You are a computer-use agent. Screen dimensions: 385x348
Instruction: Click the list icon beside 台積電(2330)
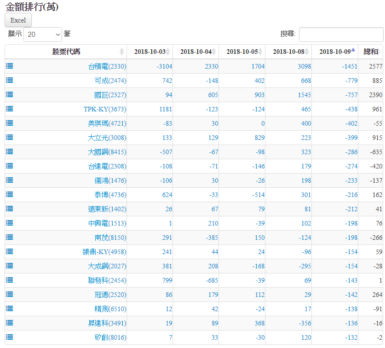(x=10, y=66)
